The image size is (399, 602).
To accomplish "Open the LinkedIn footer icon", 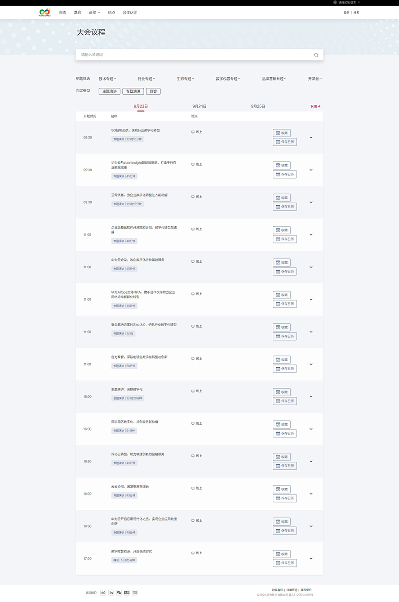I will click(111, 593).
